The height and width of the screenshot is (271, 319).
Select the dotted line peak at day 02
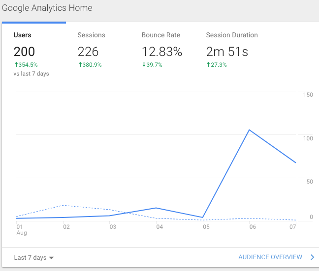pos(64,205)
